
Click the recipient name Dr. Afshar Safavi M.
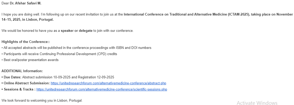[x=25, y=3]
